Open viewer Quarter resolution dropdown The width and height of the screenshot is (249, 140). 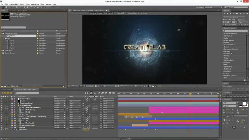click(x=109, y=86)
